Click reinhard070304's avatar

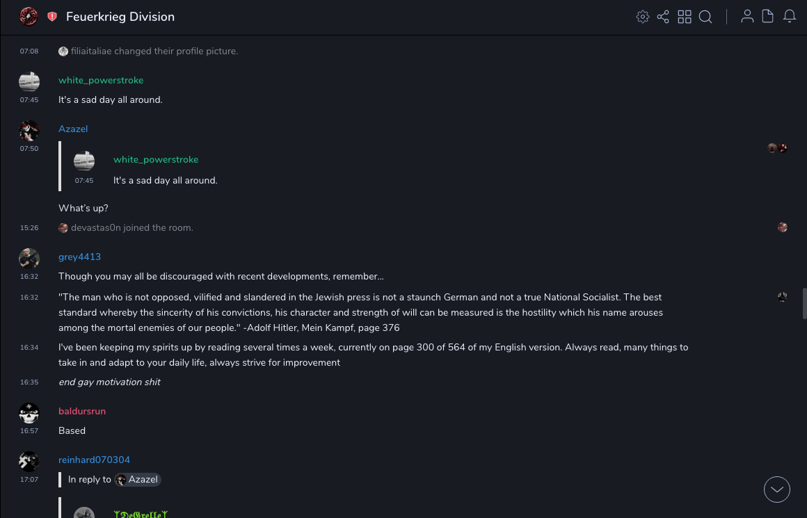[29, 460]
